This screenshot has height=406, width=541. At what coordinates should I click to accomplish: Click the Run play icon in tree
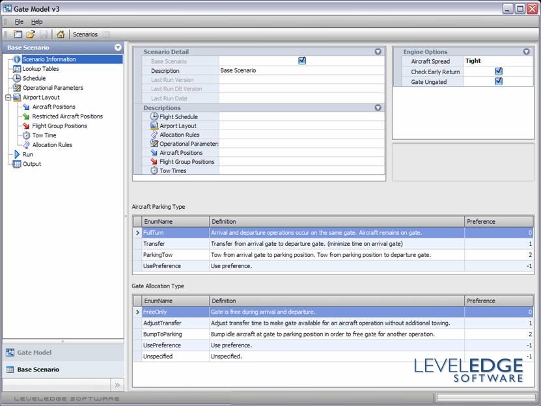coord(17,154)
